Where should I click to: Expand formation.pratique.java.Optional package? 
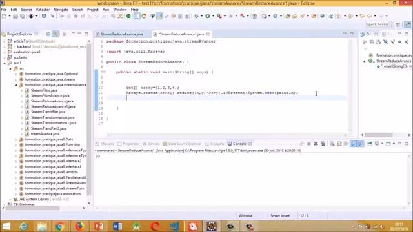tap(16, 74)
